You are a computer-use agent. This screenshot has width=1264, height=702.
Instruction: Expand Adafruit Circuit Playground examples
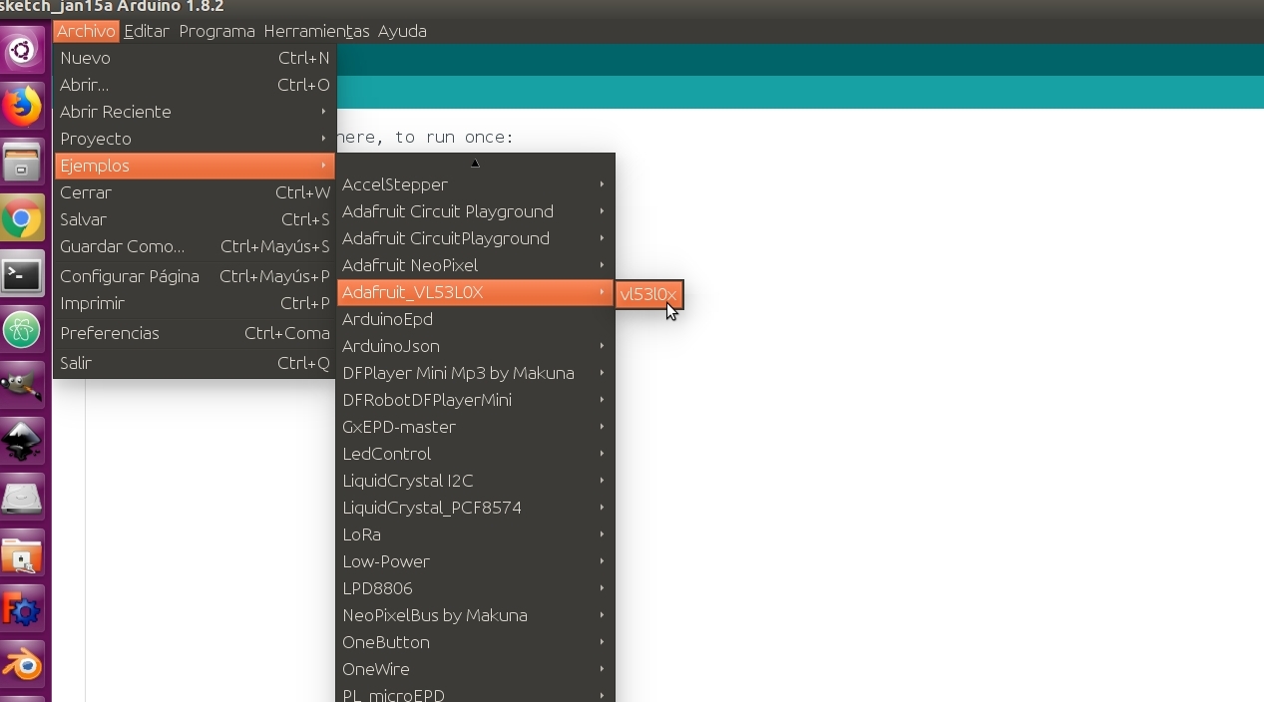(475, 211)
